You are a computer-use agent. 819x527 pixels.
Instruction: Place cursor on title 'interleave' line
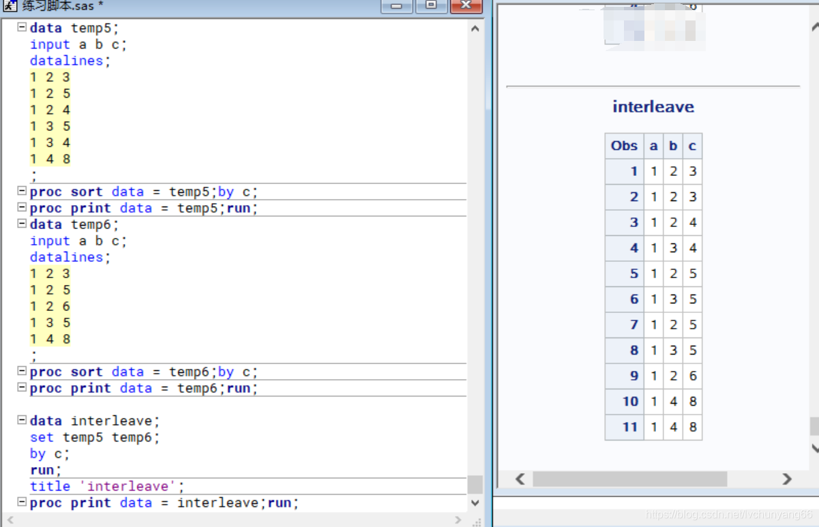107,486
